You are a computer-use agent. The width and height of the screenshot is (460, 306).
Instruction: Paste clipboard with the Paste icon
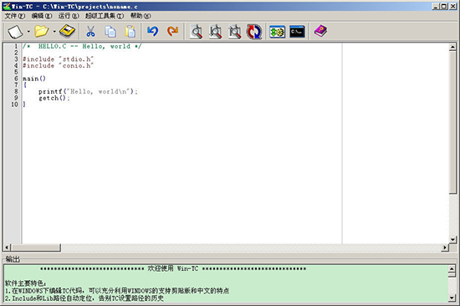click(x=130, y=32)
